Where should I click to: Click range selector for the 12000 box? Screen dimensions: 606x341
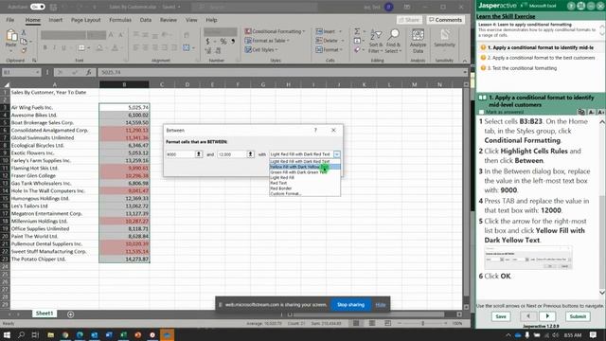point(250,154)
